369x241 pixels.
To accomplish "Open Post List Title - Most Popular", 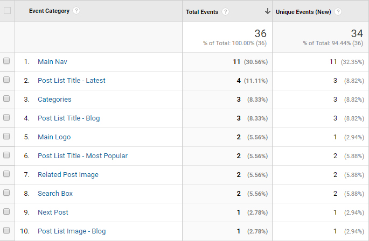I will pyautogui.click(x=82, y=156).
